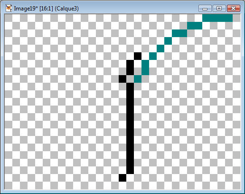This screenshot has width=245, height=194.
Task: Click the long black vertical line
Action: (130, 128)
